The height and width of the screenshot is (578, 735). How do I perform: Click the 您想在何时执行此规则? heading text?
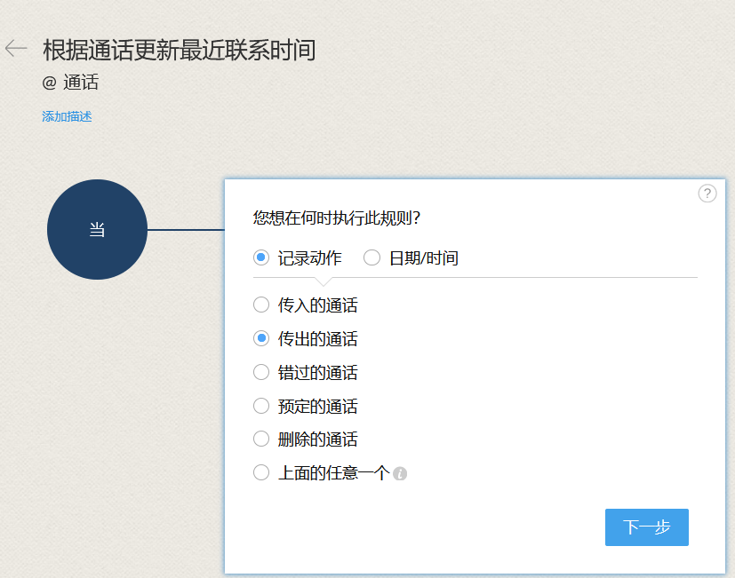point(337,218)
